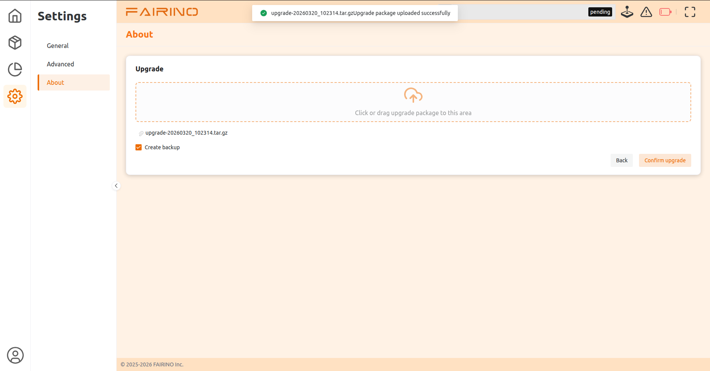Open the warning triangle alerts icon
Viewport: 710px width, 371px height.
click(x=646, y=12)
